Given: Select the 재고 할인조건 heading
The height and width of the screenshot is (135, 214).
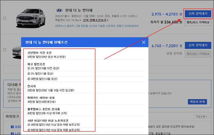Looking at the screenshot, I should [36, 64].
